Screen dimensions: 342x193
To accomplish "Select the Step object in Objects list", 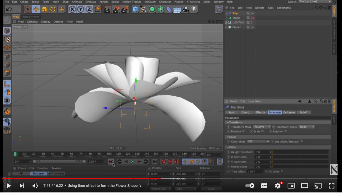I will (235, 13).
